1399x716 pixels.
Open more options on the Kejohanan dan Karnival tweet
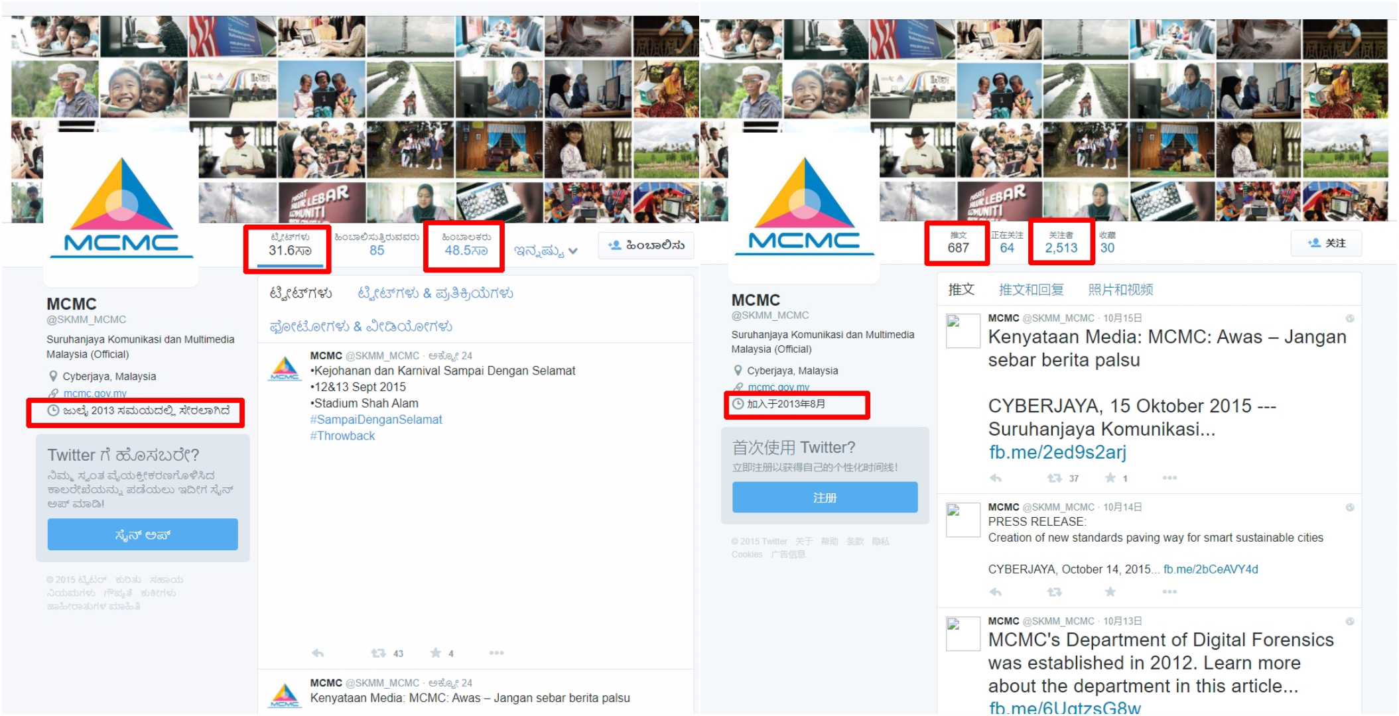(x=497, y=653)
